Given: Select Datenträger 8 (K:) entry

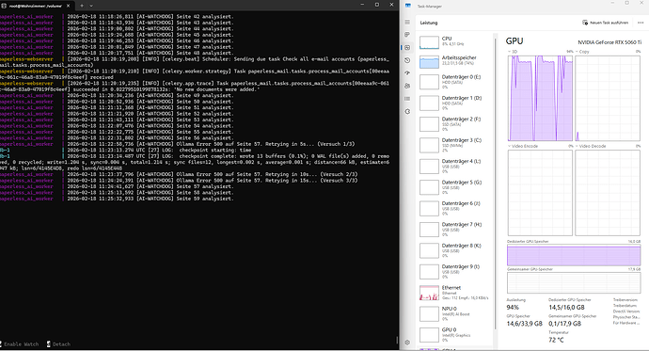Looking at the screenshot, I should [x=455, y=251].
